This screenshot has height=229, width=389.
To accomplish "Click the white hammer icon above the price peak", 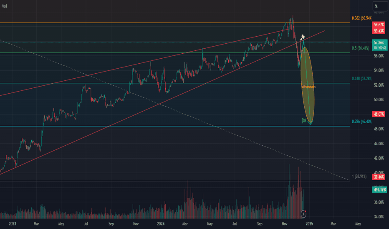I will coord(303,37).
